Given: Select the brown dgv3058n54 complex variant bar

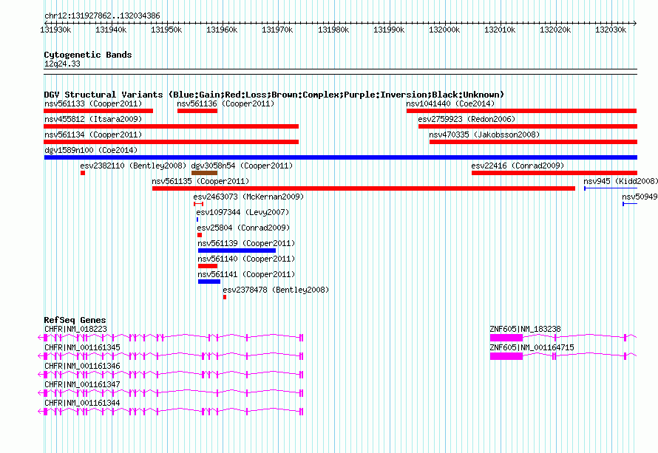Looking at the screenshot, I should click(x=204, y=173).
